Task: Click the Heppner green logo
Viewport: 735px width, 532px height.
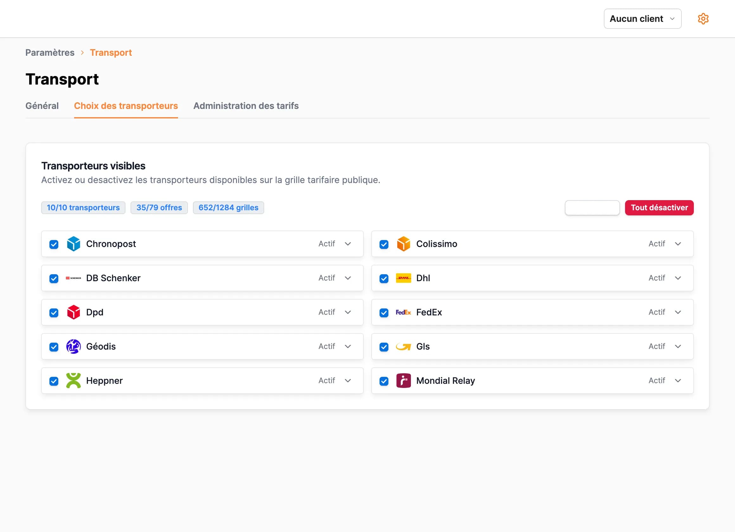Action: tap(73, 381)
